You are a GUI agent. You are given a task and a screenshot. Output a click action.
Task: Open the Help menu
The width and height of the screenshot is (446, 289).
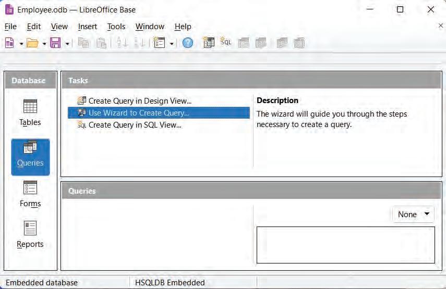(183, 27)
